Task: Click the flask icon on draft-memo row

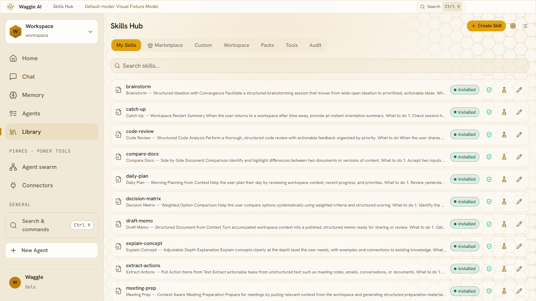Action: 504,224
